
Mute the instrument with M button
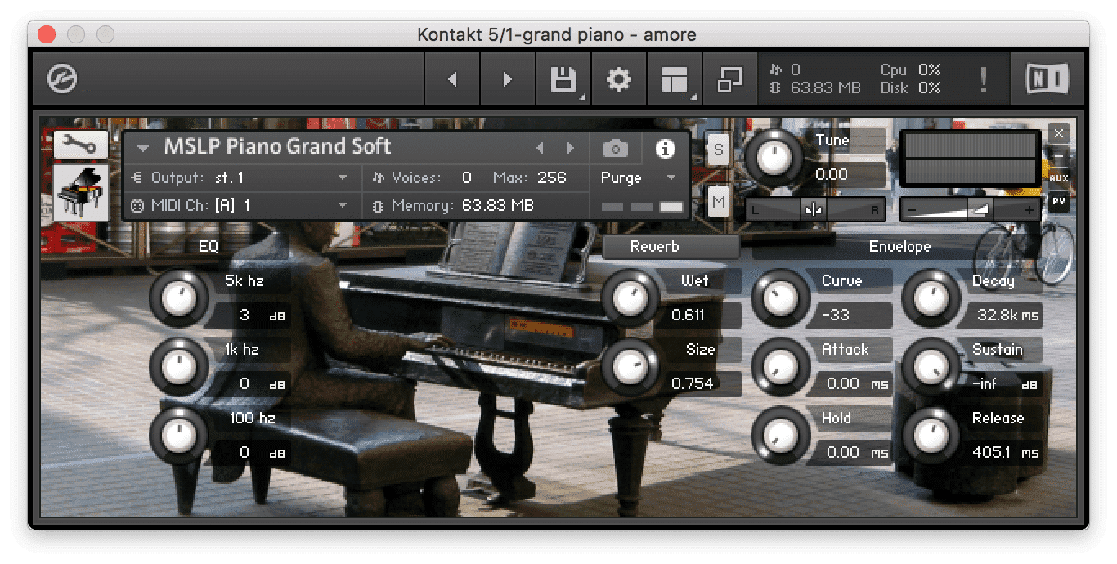coord(719,202)
